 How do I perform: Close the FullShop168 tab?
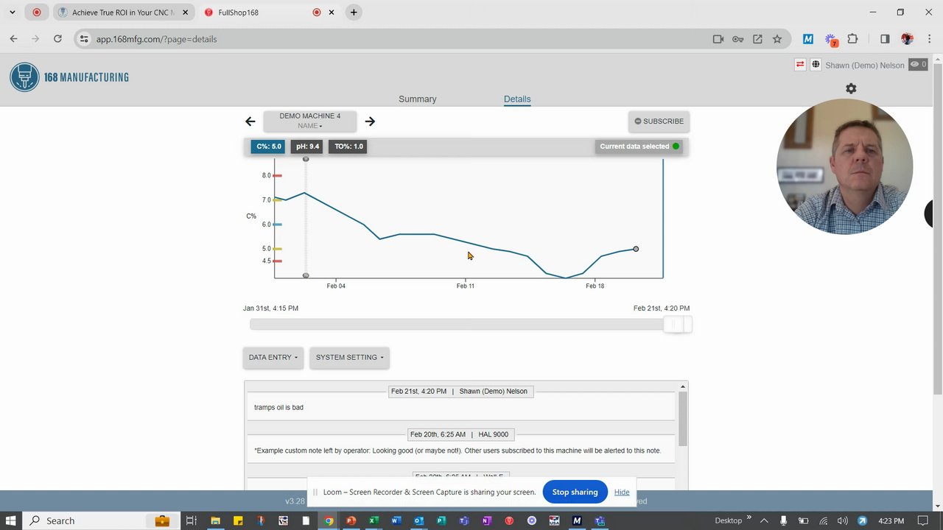click(332, 13)
